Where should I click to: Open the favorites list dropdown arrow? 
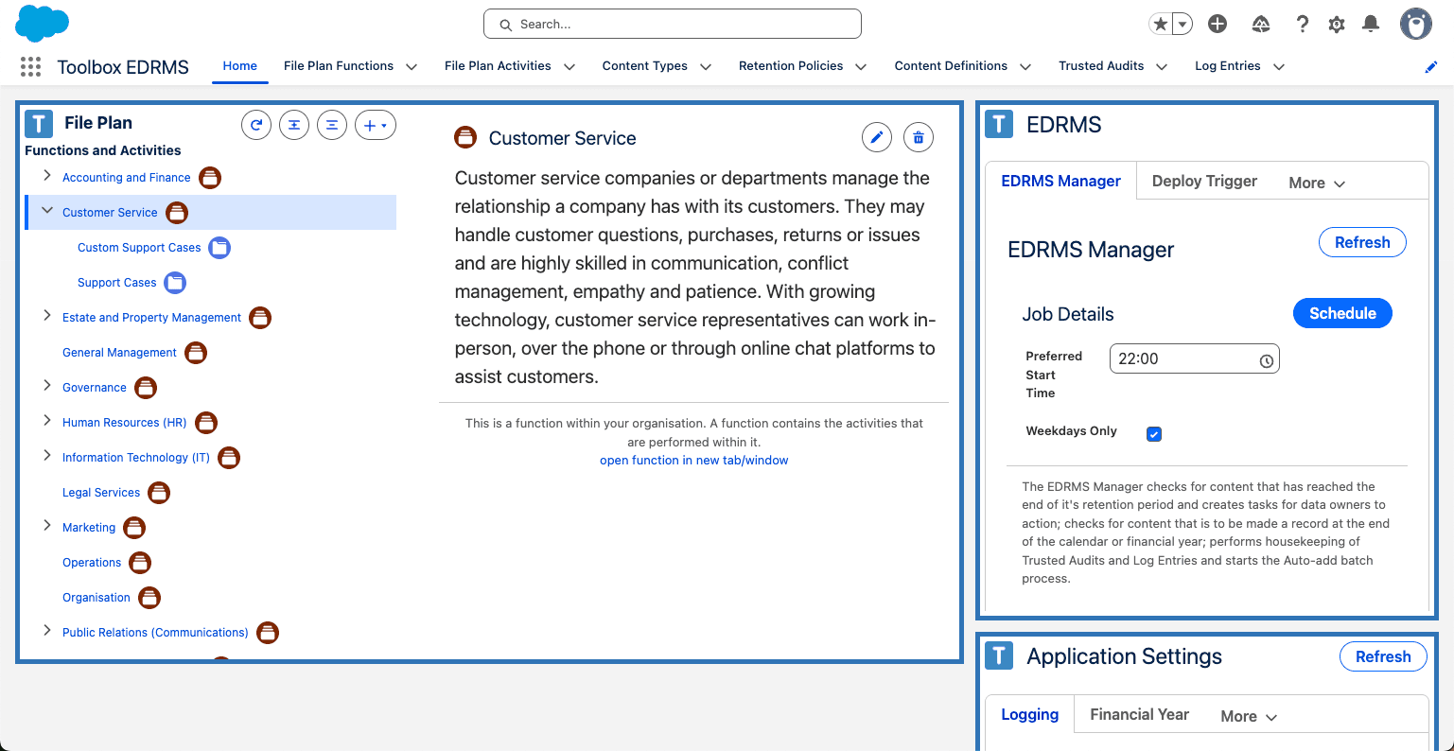point(1182,25)
